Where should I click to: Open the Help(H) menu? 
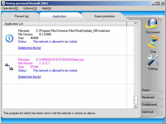(x=46, y=8)
